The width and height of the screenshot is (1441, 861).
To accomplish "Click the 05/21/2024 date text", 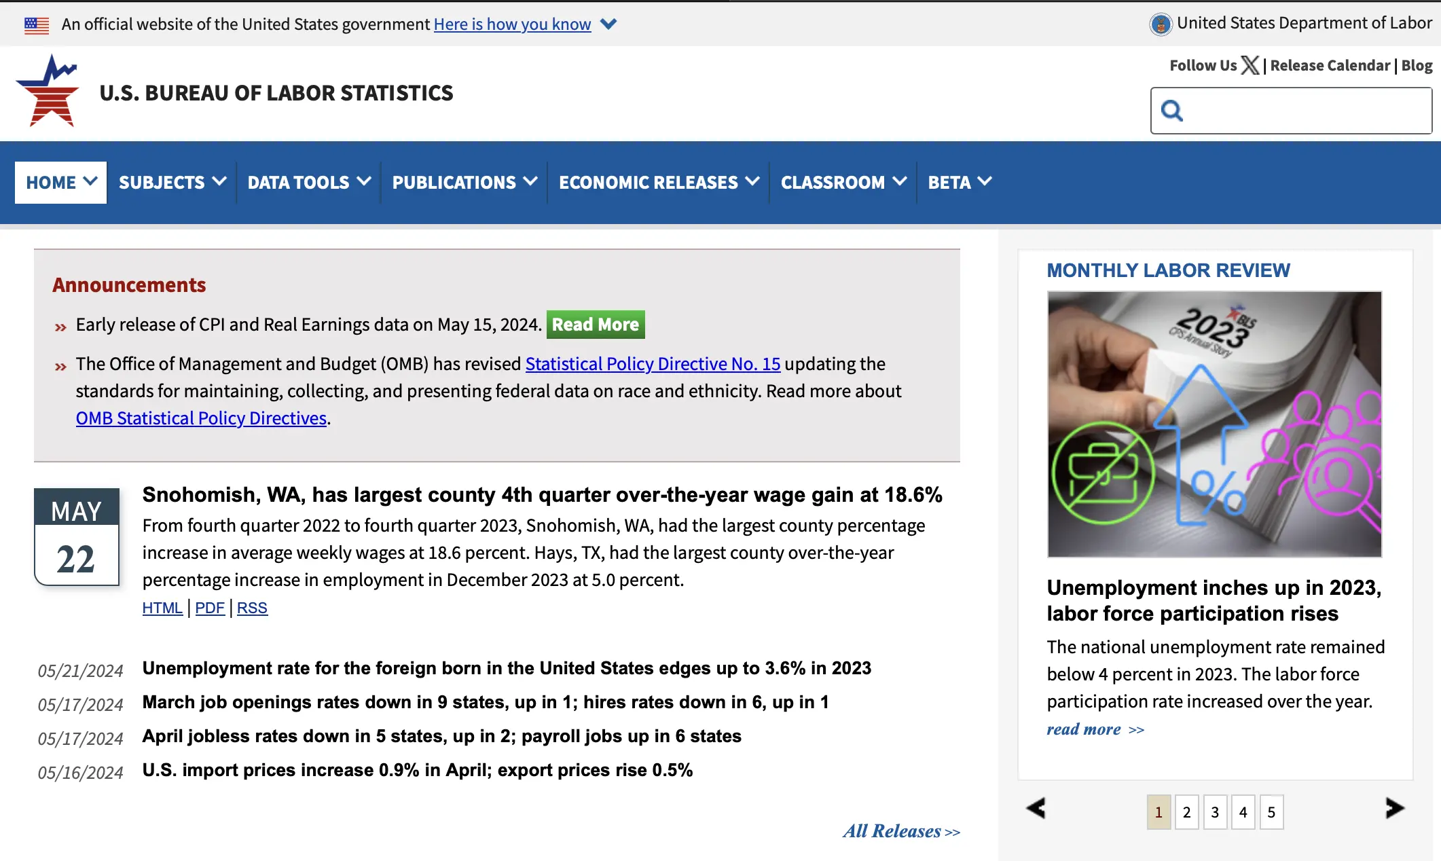I will click(80, 671).
